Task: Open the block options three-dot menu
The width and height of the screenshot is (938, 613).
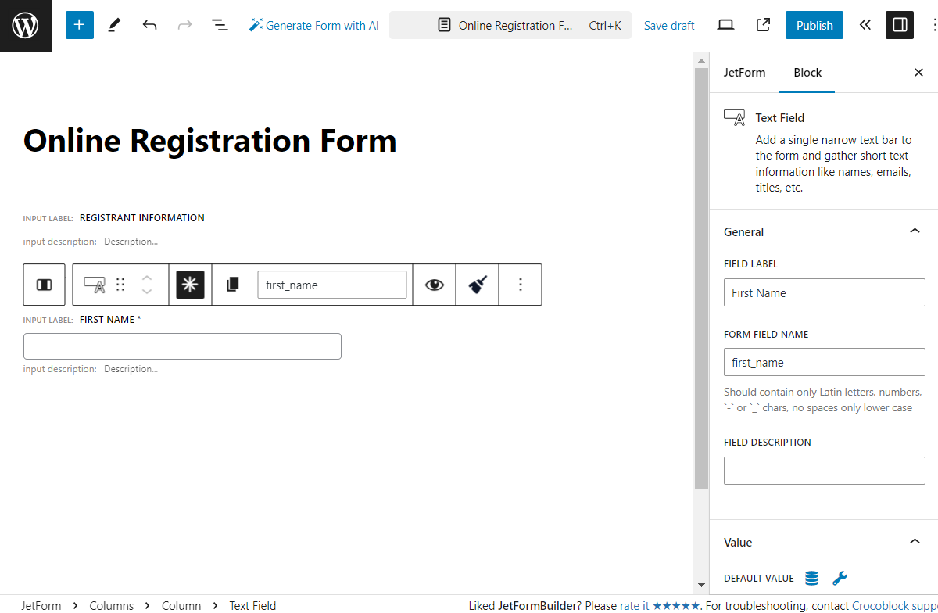Action: pyautogui.click(x=520, y=285)
